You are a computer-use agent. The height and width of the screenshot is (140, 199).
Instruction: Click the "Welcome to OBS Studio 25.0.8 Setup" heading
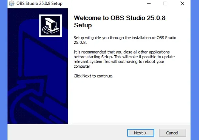(x=120, y=21)
